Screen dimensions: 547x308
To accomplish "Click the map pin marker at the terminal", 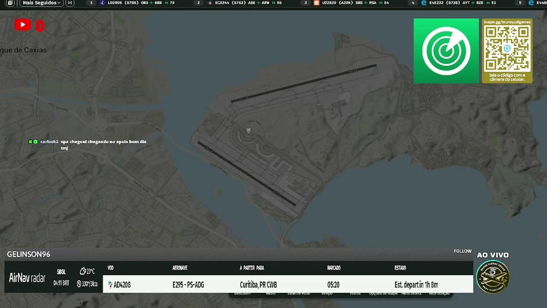I will pyautogui.click(x=248, y=130).
